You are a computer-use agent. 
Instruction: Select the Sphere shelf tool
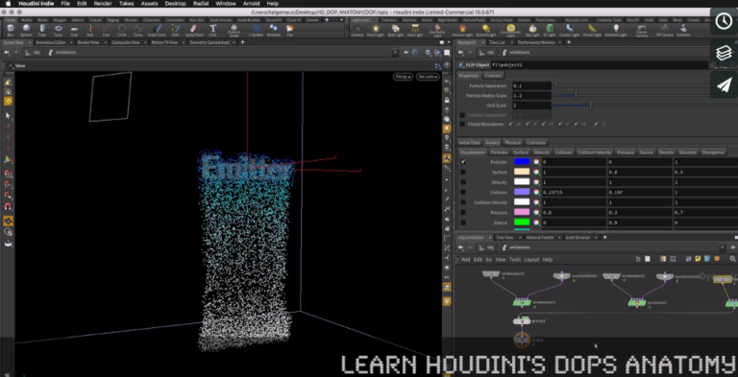click(26, 30)
